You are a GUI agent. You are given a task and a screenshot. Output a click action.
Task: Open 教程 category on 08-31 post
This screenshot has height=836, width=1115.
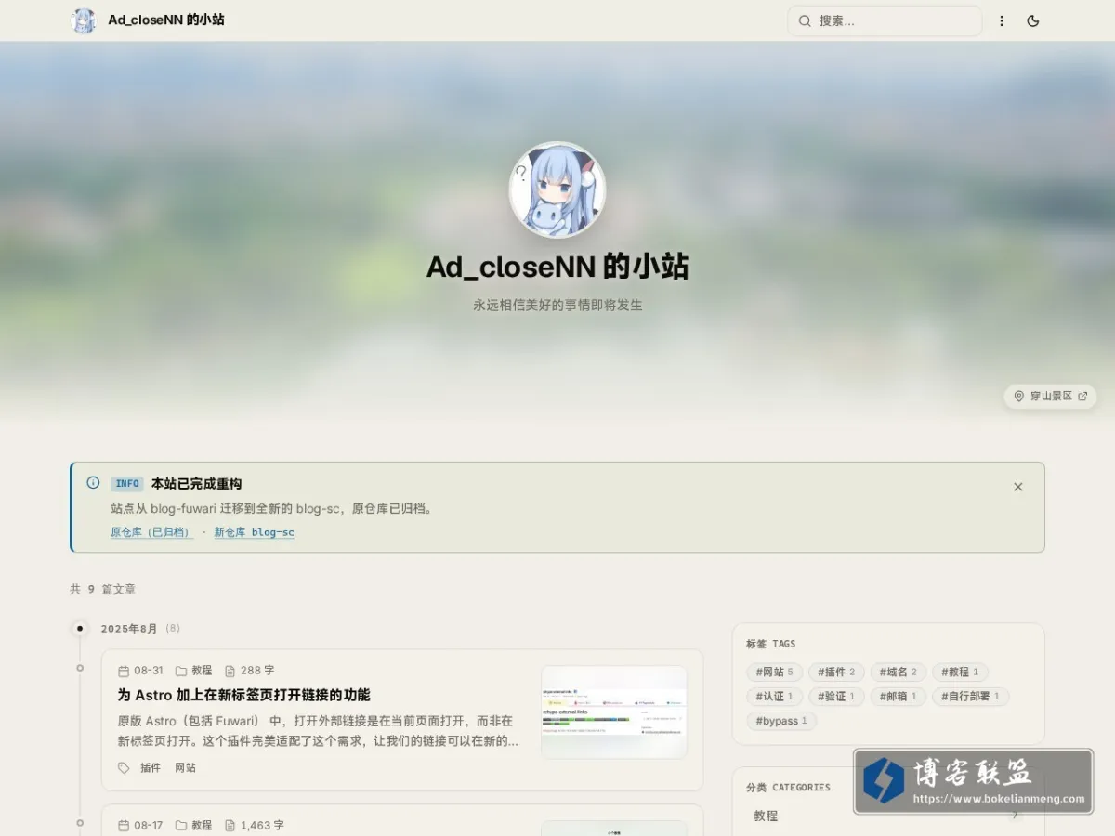click(x=202, y=671)
